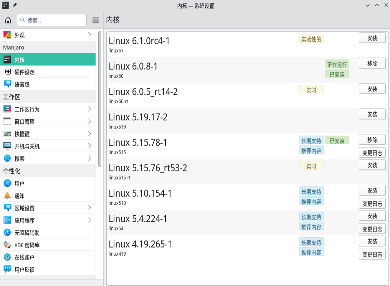Screen dimensions: 390x286
Task: Expand the 工作区行为 workspace behavior arrow
Action: coord(89,109)
